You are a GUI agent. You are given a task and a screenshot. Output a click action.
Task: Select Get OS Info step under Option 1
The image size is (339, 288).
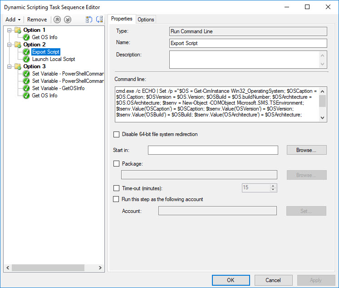click(44, 37)
